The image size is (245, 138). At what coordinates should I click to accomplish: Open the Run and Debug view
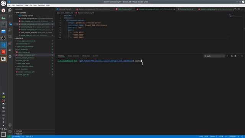[10, 30]
